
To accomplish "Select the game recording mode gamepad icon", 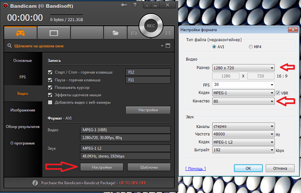I will (20, 33).
